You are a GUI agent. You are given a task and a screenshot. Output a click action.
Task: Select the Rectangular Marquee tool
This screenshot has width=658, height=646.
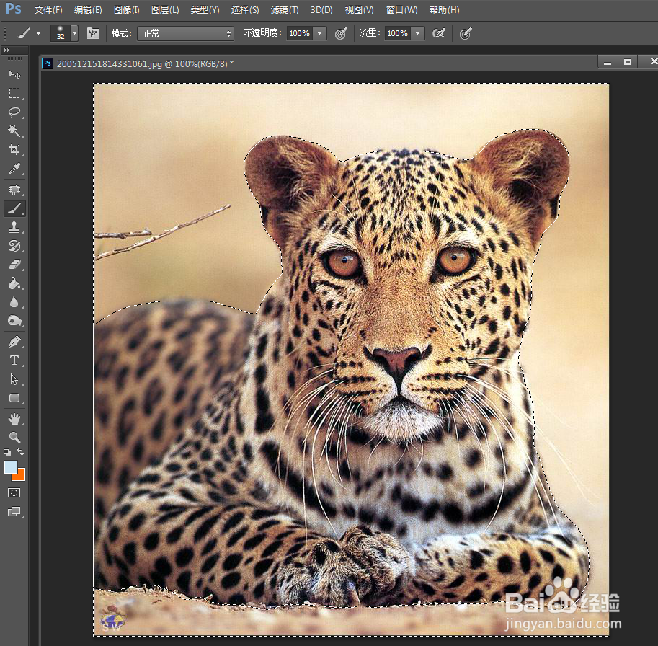point(14,93)
